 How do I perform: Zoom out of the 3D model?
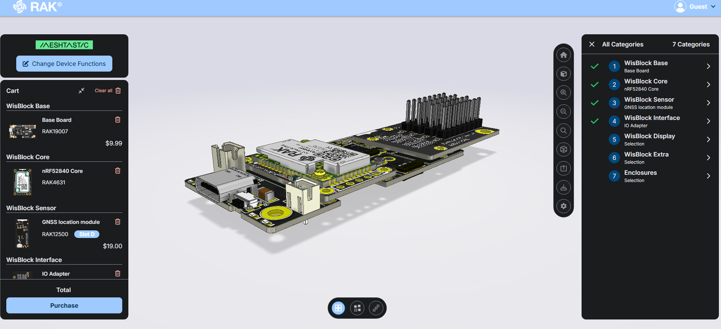pyautogui.click(x=564, y=111)
